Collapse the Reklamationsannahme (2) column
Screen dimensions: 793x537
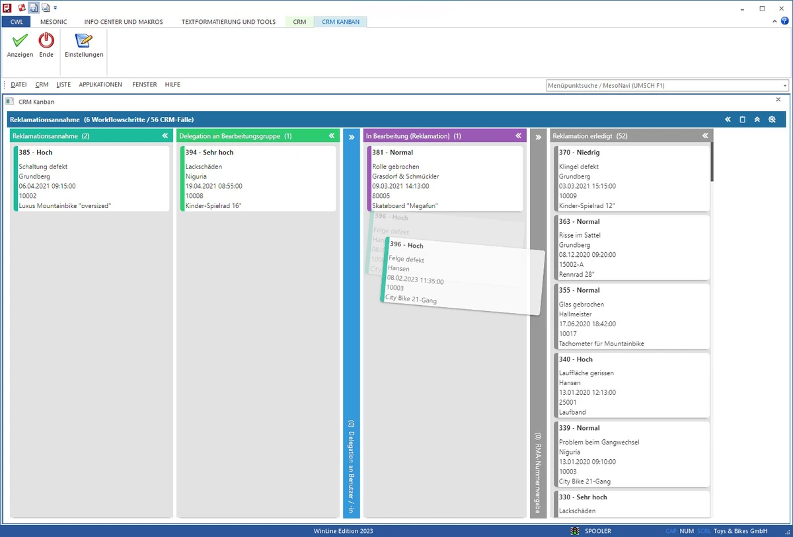[165, 136]
